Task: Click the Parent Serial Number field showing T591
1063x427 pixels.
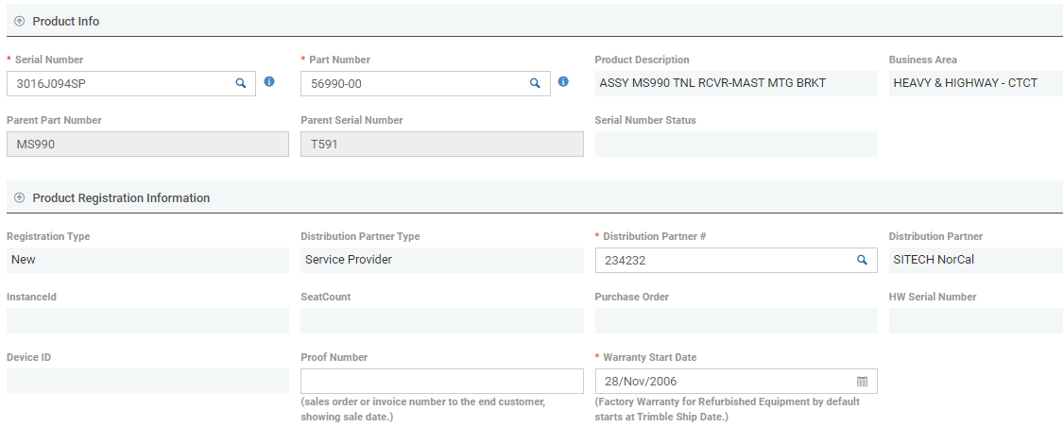Action: tap(441, 145)
